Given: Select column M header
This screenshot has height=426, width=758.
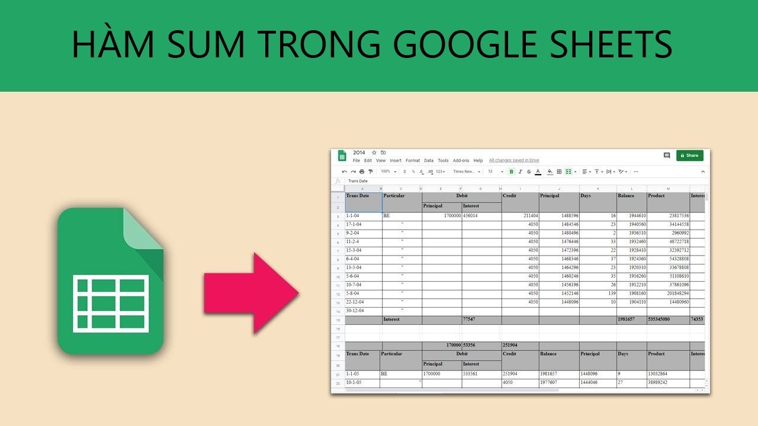Looking at the screenshot, I should [x=668, y=189].
